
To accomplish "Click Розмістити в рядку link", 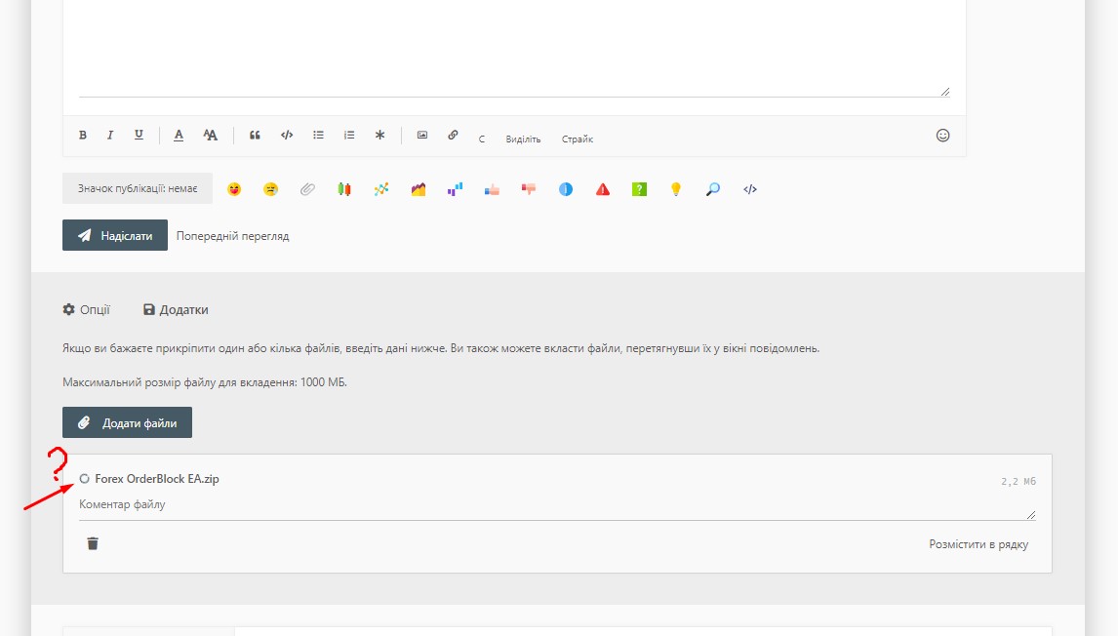I will [x=978, y=544].
